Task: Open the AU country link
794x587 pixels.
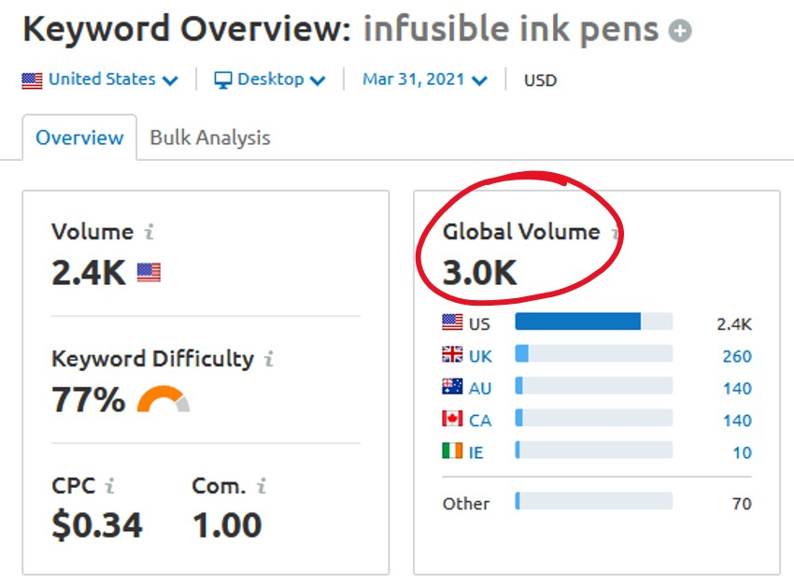Action: tap(479, 388)
